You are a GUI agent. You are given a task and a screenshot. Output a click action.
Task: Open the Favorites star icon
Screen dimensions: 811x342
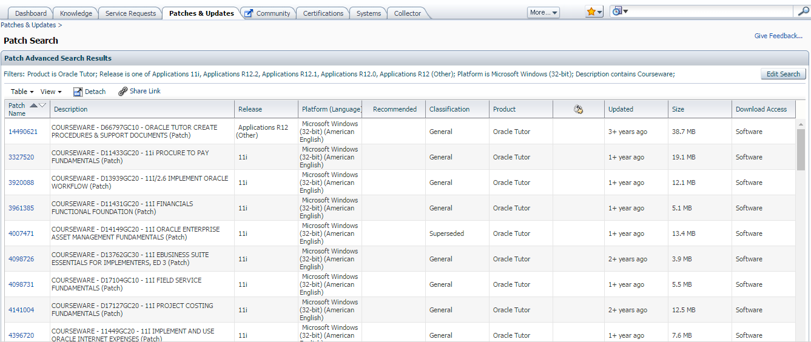coord(591,12)
